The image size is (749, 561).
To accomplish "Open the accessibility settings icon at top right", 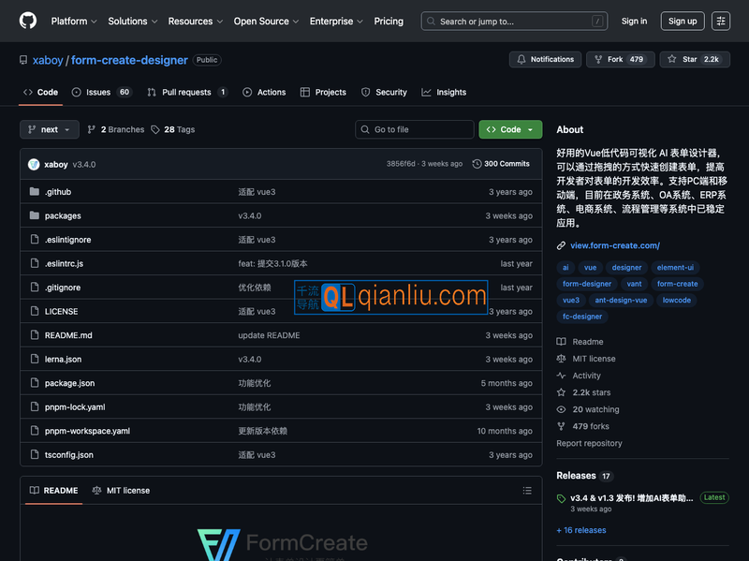I will [x=720, y=21].
